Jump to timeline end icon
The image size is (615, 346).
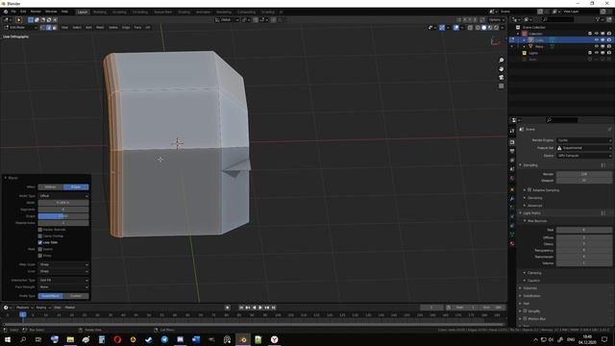pos(273,308)
